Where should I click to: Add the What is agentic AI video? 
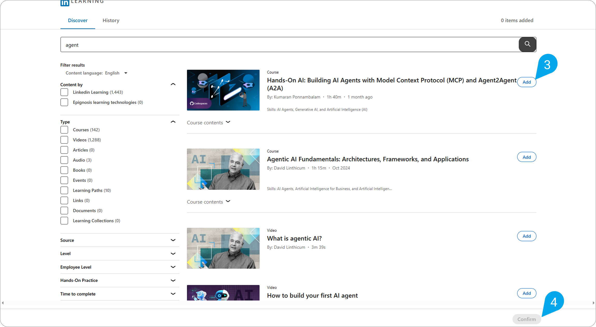coord(526,236)
